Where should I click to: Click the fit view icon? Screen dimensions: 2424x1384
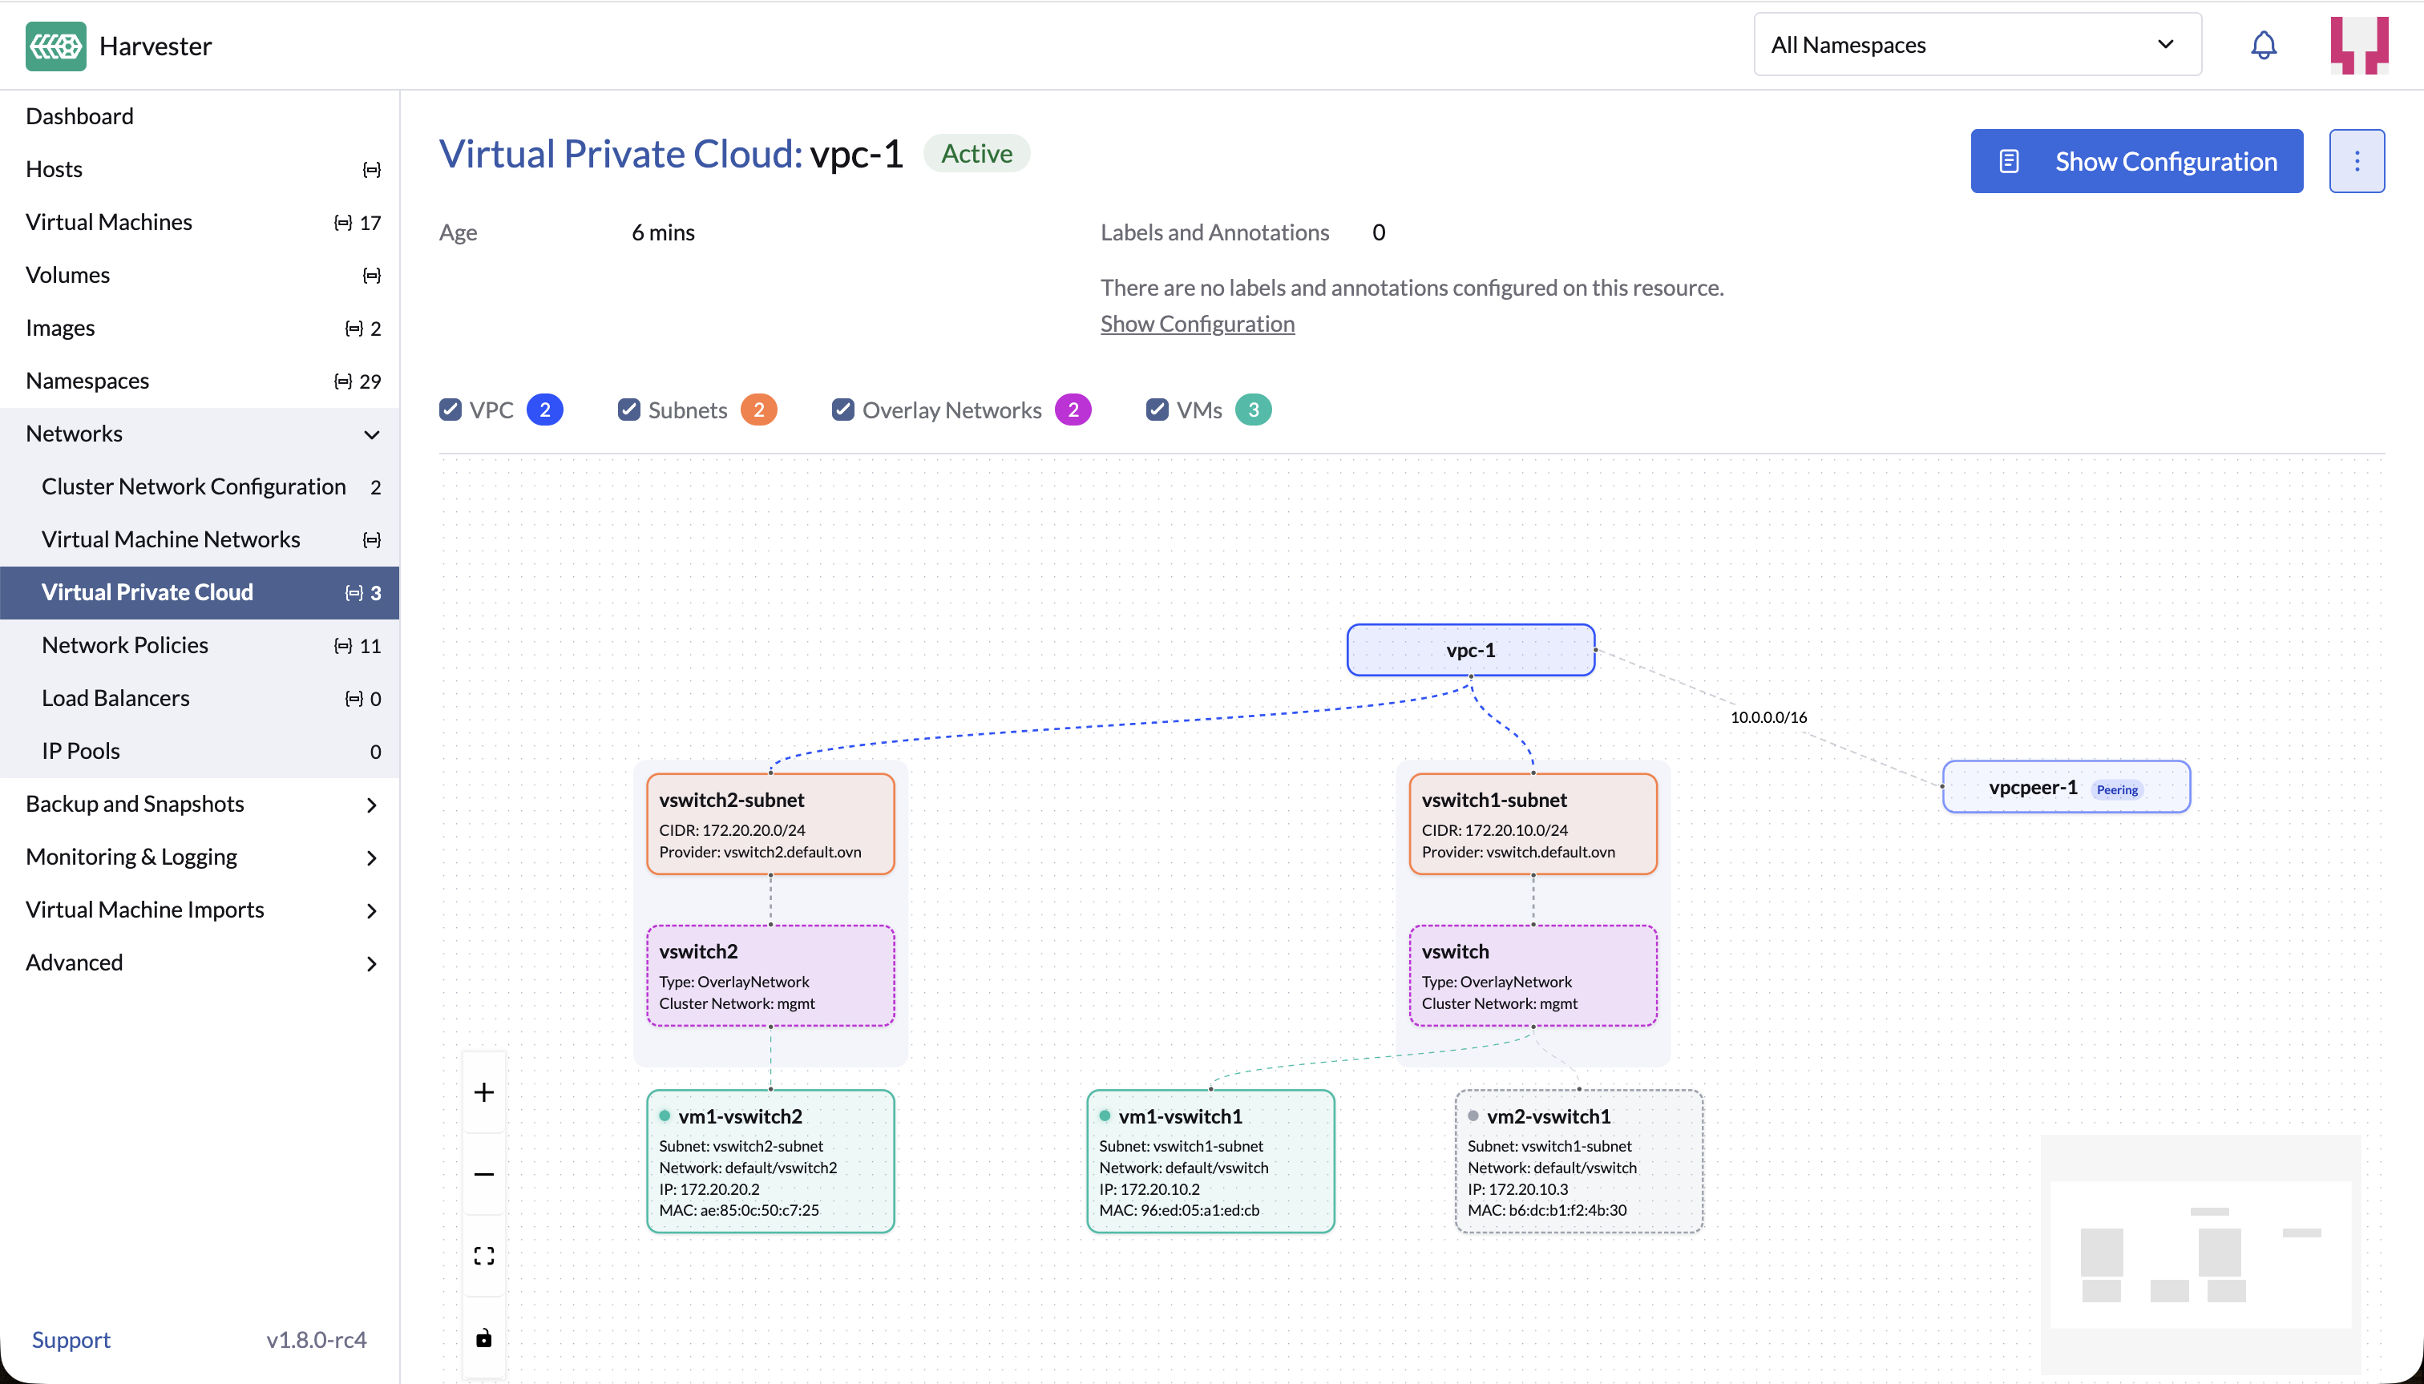[x=484, y=1256]
